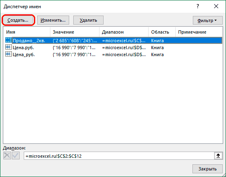Click the Цена.руб. row value cell
Screen dimensions: 226x177
[x=74, y=48]
